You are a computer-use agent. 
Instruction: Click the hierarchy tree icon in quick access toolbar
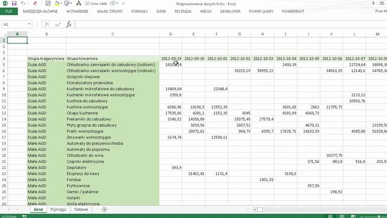[79, 4]
